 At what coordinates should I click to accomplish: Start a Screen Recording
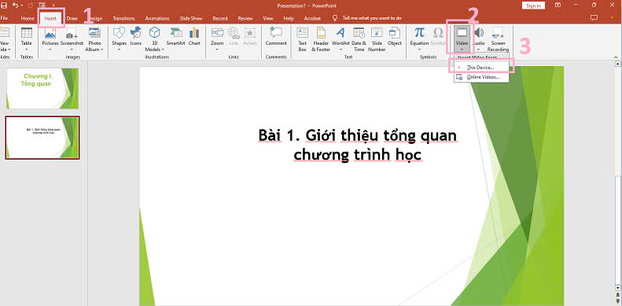click(x=498, y=39)
